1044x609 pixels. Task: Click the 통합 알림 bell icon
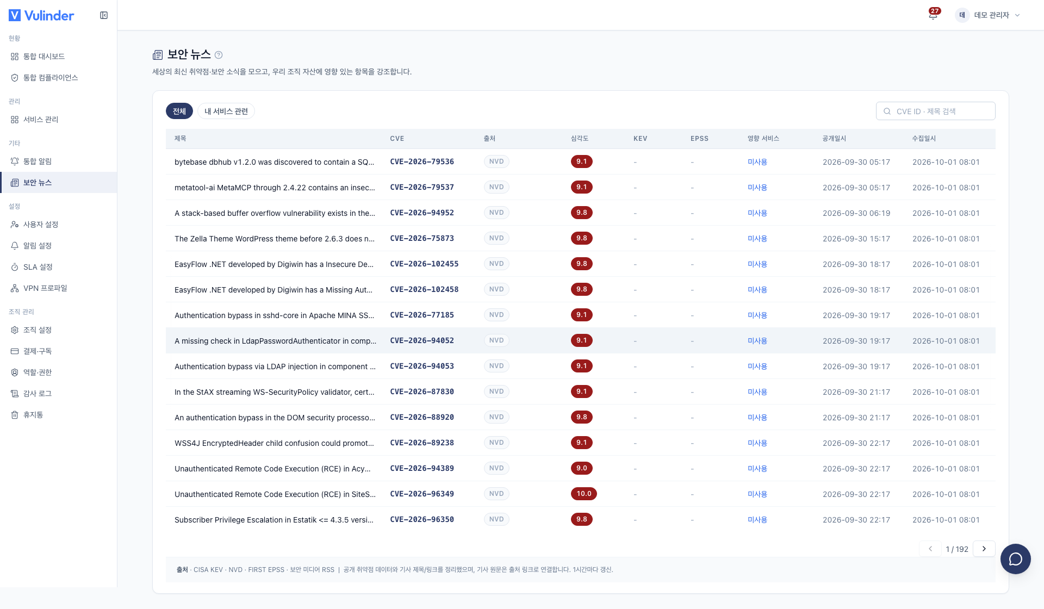(15, 161)
